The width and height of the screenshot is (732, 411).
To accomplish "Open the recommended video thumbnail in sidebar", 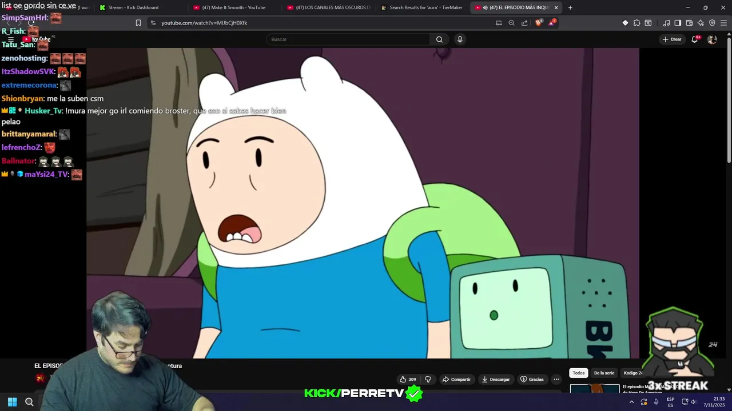I will (595, 389).
